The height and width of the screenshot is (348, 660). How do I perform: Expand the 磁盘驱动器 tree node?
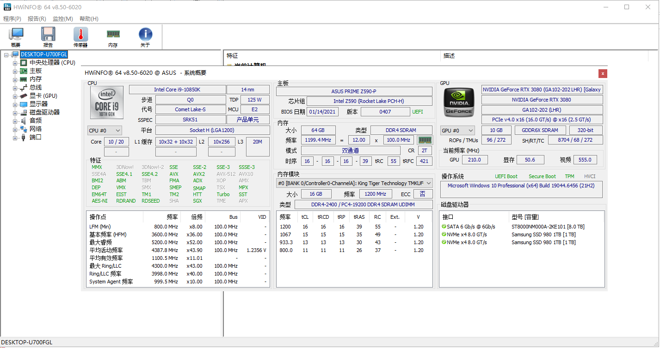15,113
